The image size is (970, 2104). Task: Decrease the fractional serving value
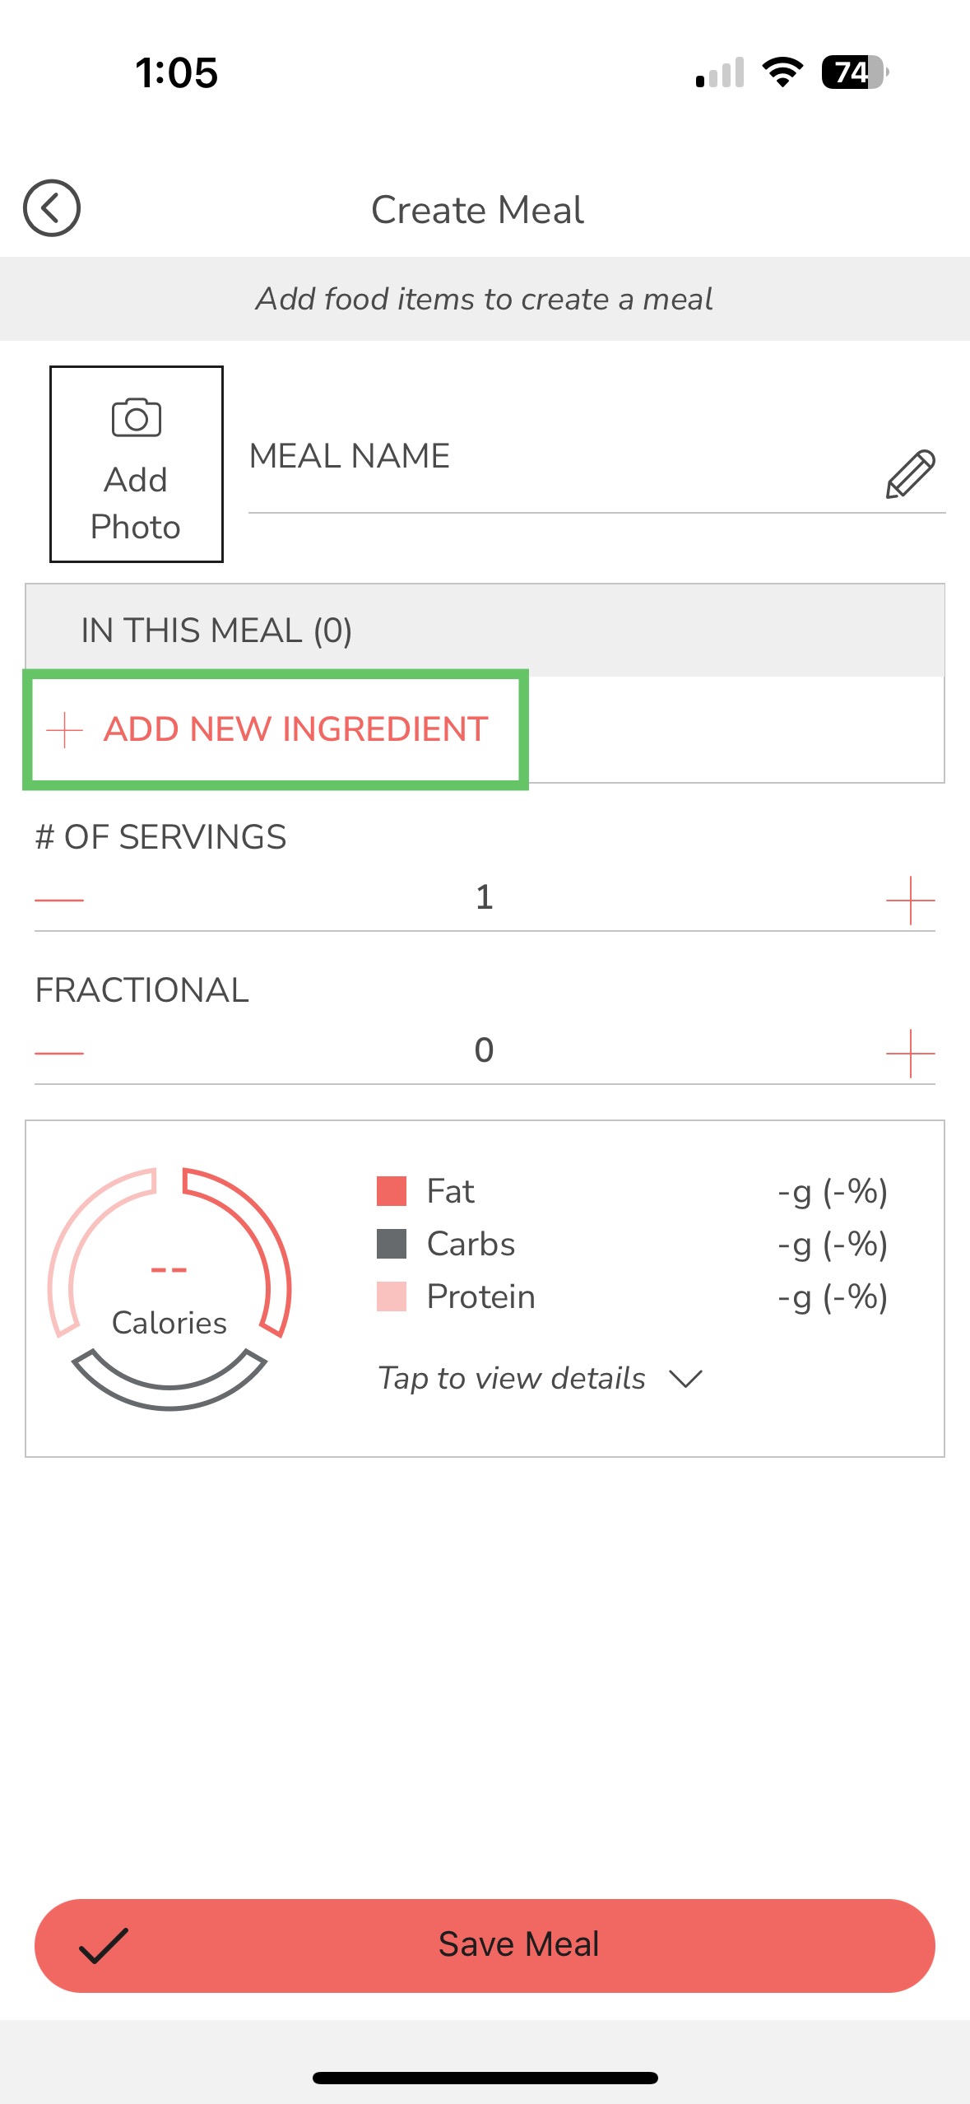pos(59,1053)
